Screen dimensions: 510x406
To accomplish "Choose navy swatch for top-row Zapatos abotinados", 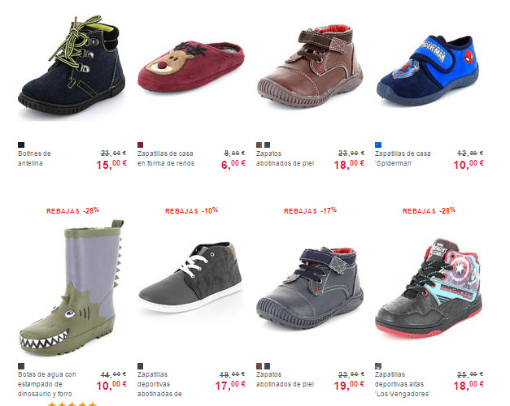I will [x=267, y=145].
